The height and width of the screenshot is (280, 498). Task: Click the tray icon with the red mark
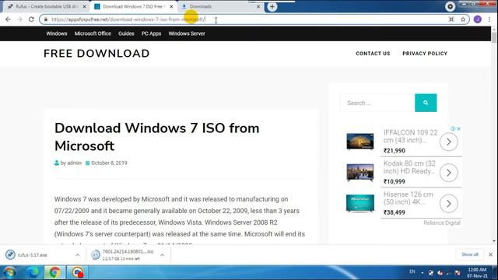point(440,273)
